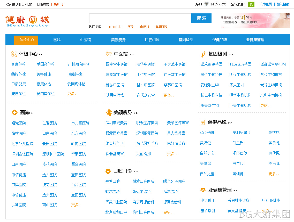This screenshot has width=294, height=222.
Task: Open the city switch dropdown showing 深圳
Action: [x=59, y=4]
